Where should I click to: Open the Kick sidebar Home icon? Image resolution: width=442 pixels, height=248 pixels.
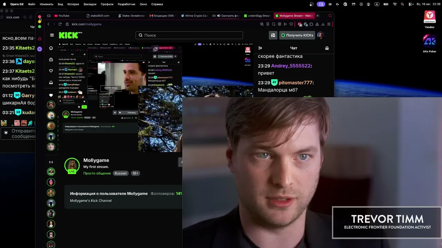click(51, 48)
